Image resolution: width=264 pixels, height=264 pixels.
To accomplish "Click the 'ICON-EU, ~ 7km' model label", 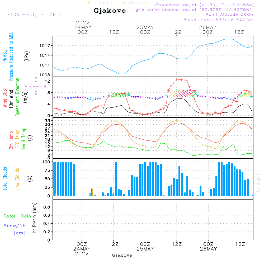I will pyautogui.click(x=34, y=15).
